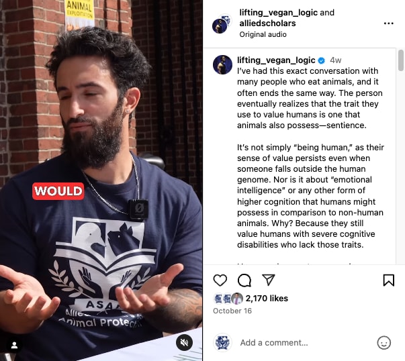
Task: Click lifting_vegan_logic username in caption
Action: [276, 60]
